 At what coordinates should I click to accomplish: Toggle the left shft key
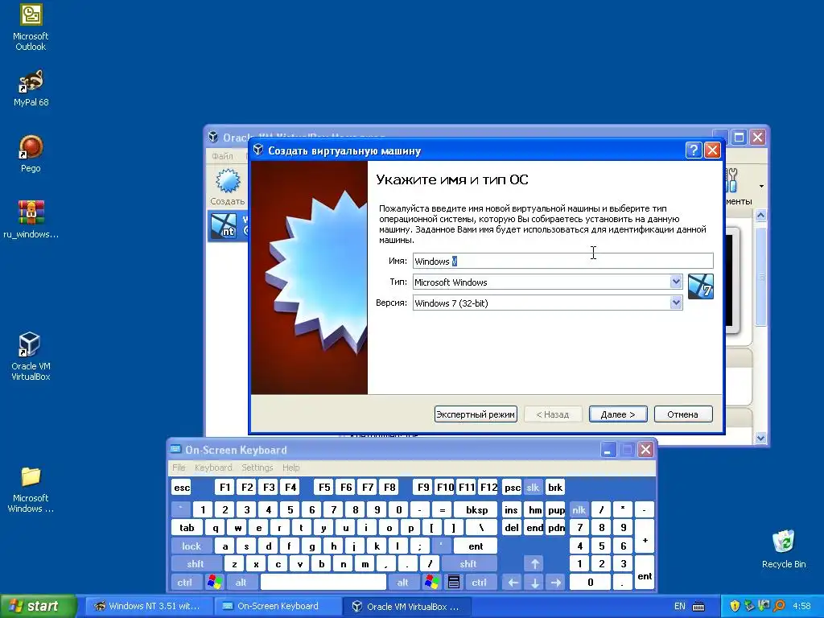(196, 564)
